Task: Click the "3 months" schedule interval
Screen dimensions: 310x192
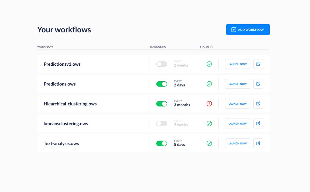Action: [x=182, y=105]
